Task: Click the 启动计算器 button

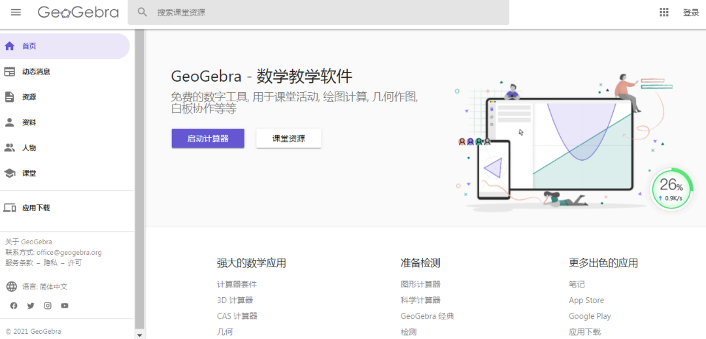Action: pos(208,138)
